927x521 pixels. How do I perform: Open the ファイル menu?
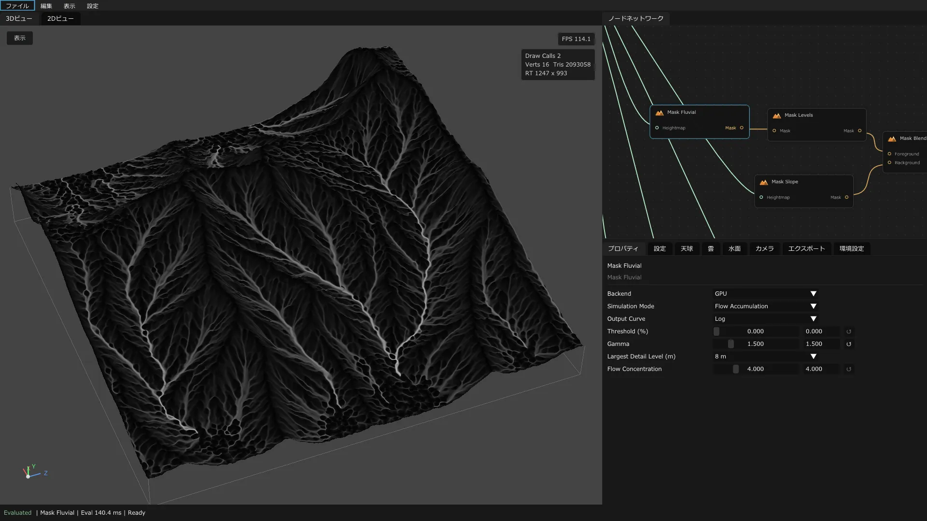17,6
